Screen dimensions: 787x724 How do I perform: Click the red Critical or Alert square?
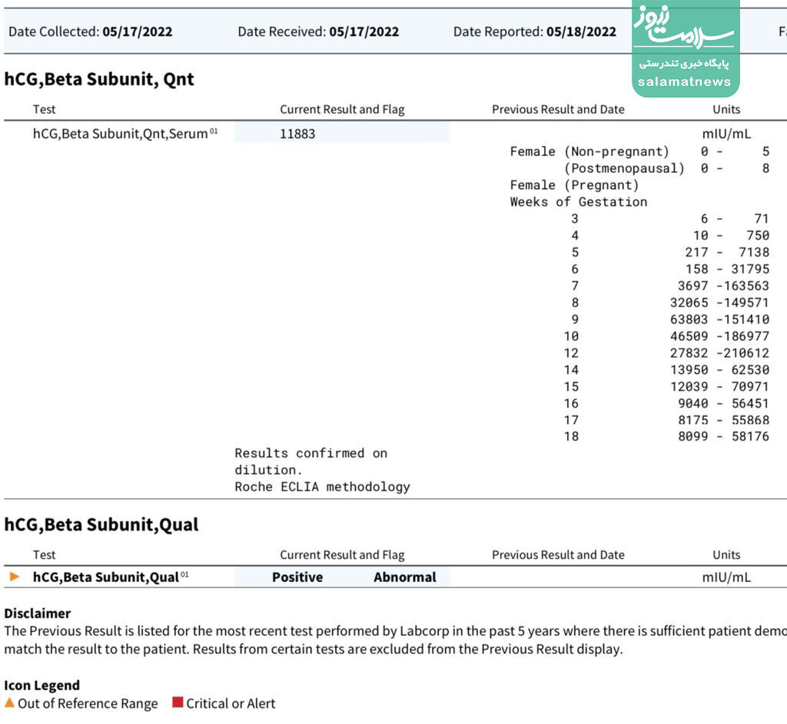178,703
